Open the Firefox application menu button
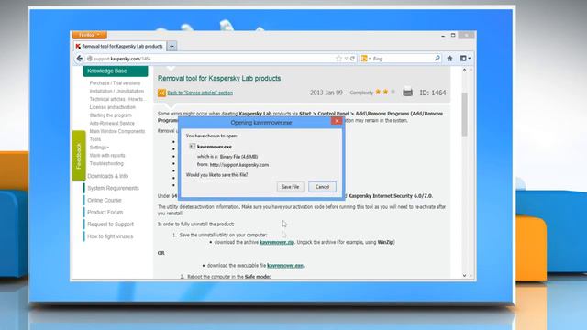 (x=90, y=35)
